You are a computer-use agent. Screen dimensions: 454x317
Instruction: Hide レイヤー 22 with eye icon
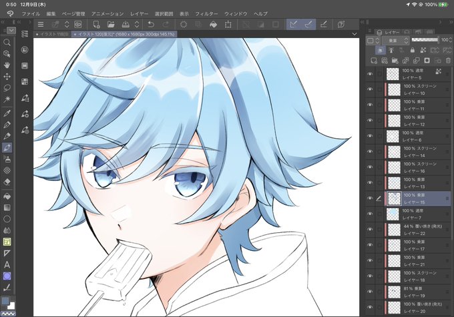(x=370, y=230)
